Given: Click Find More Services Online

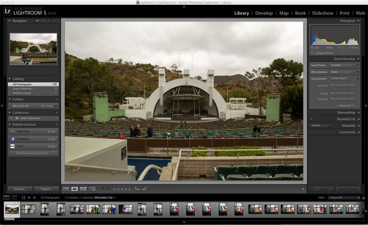Looking at the screenshot, I should [x=33, y=154].
